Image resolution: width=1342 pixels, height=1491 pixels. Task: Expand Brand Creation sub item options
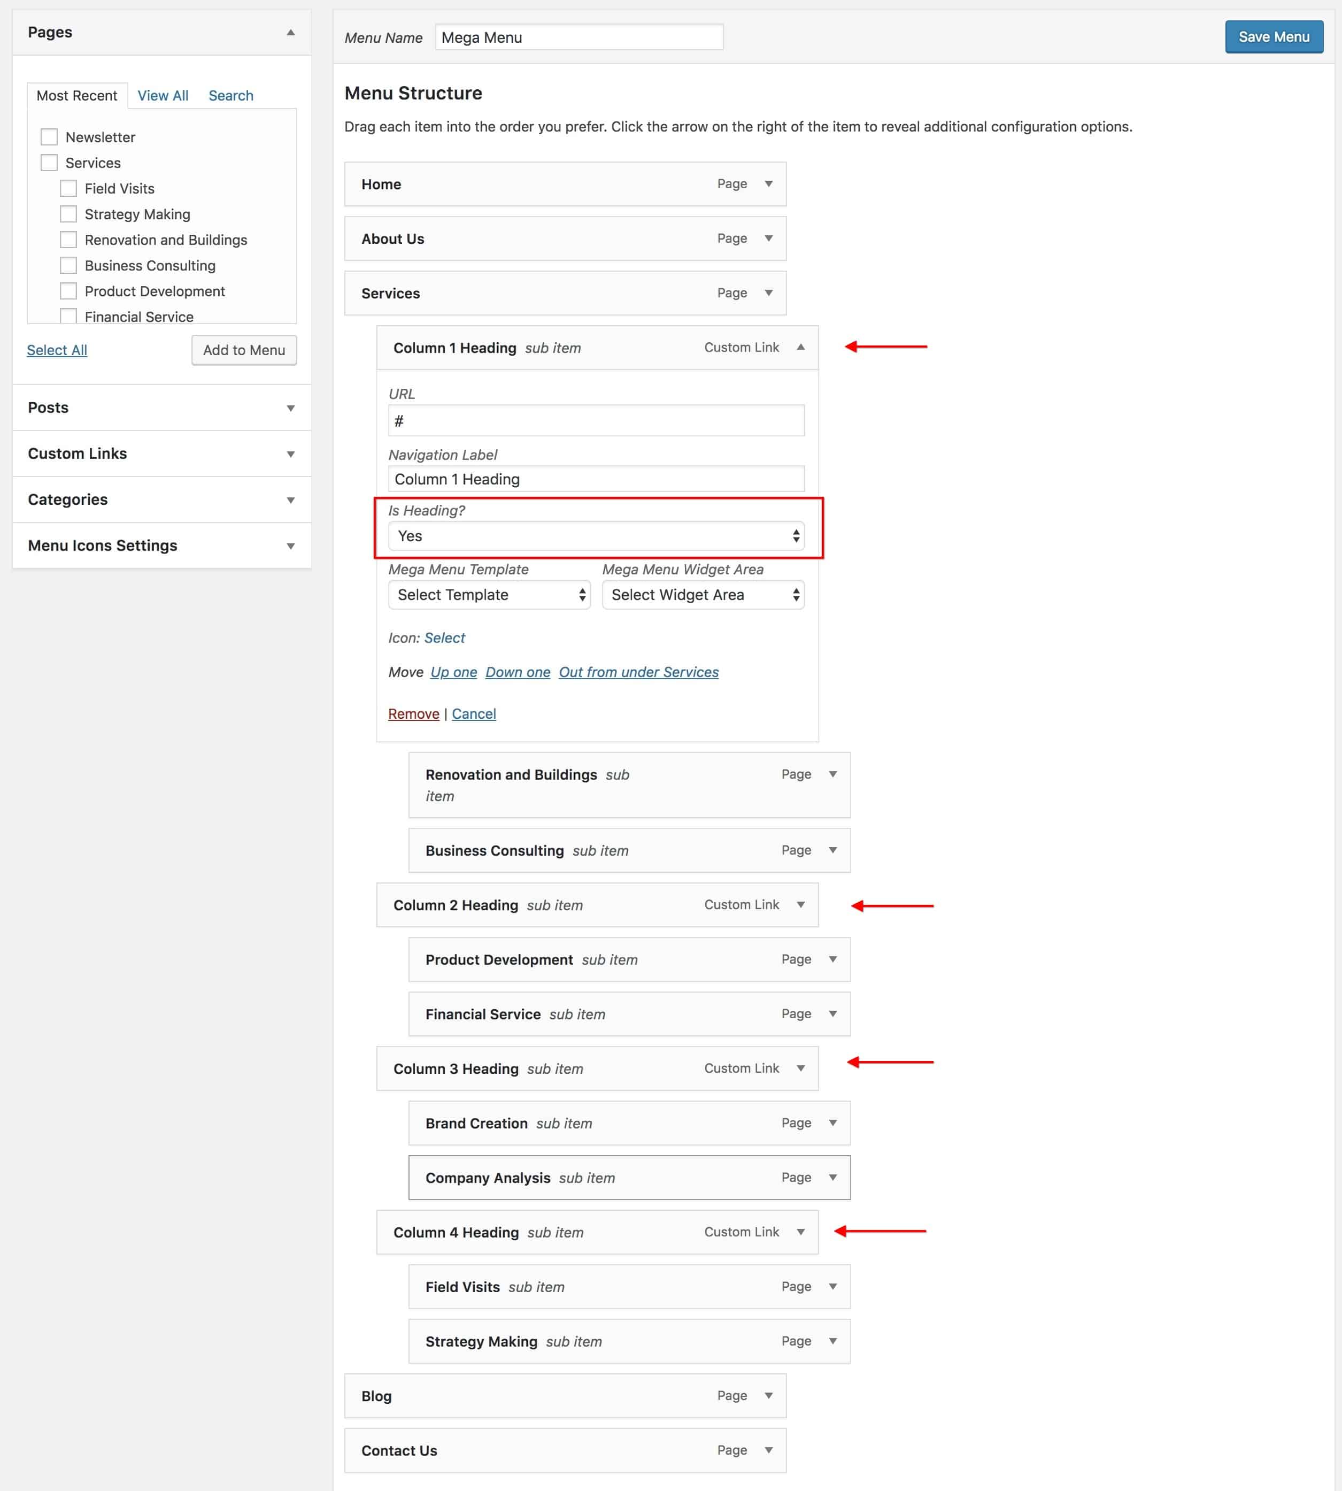click(832, 1123)
